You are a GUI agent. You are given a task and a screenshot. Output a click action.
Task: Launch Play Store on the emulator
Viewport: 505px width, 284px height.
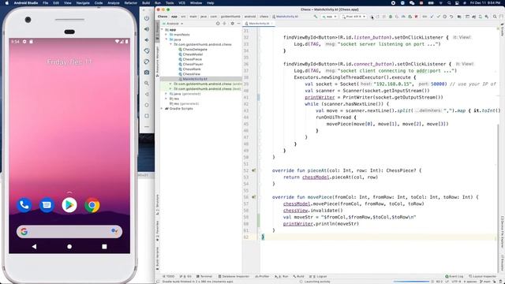click(69, 205)
